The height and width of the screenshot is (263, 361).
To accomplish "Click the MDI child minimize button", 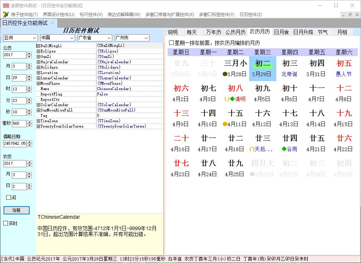I will (343, 15).
